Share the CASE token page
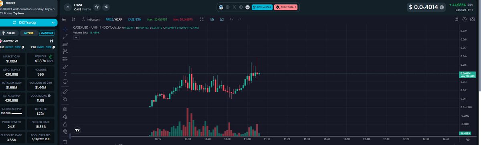The image size is (481, 145). tap(106, 7)
